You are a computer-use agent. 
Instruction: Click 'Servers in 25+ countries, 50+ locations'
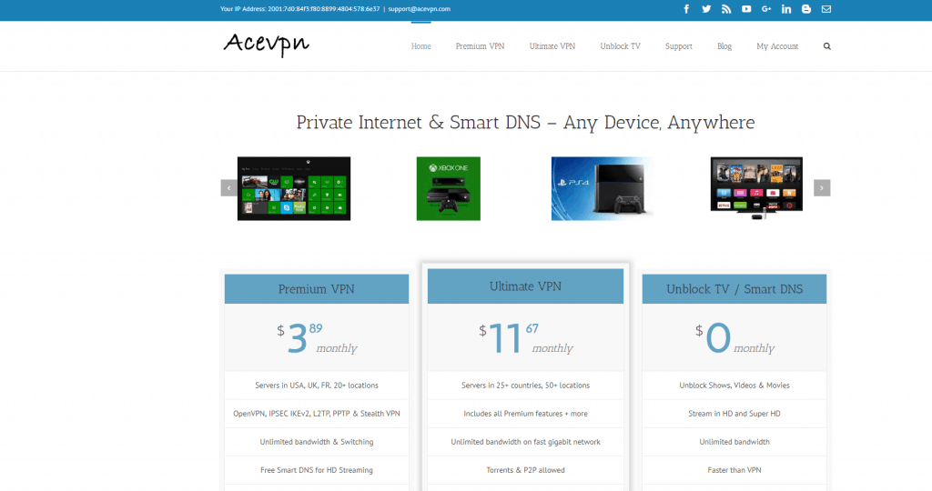click(525, 386)
